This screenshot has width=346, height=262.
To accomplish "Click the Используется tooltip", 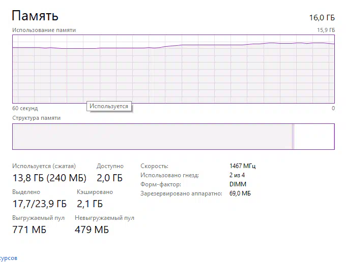I will tap(109, 106).
